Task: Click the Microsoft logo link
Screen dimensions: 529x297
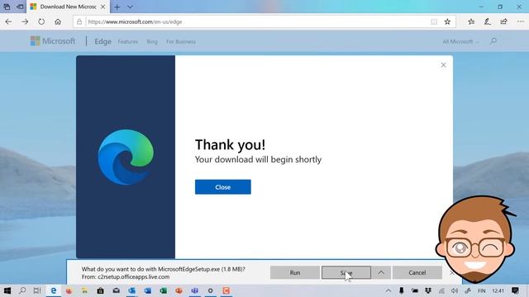Action: (x=53, y=41)
